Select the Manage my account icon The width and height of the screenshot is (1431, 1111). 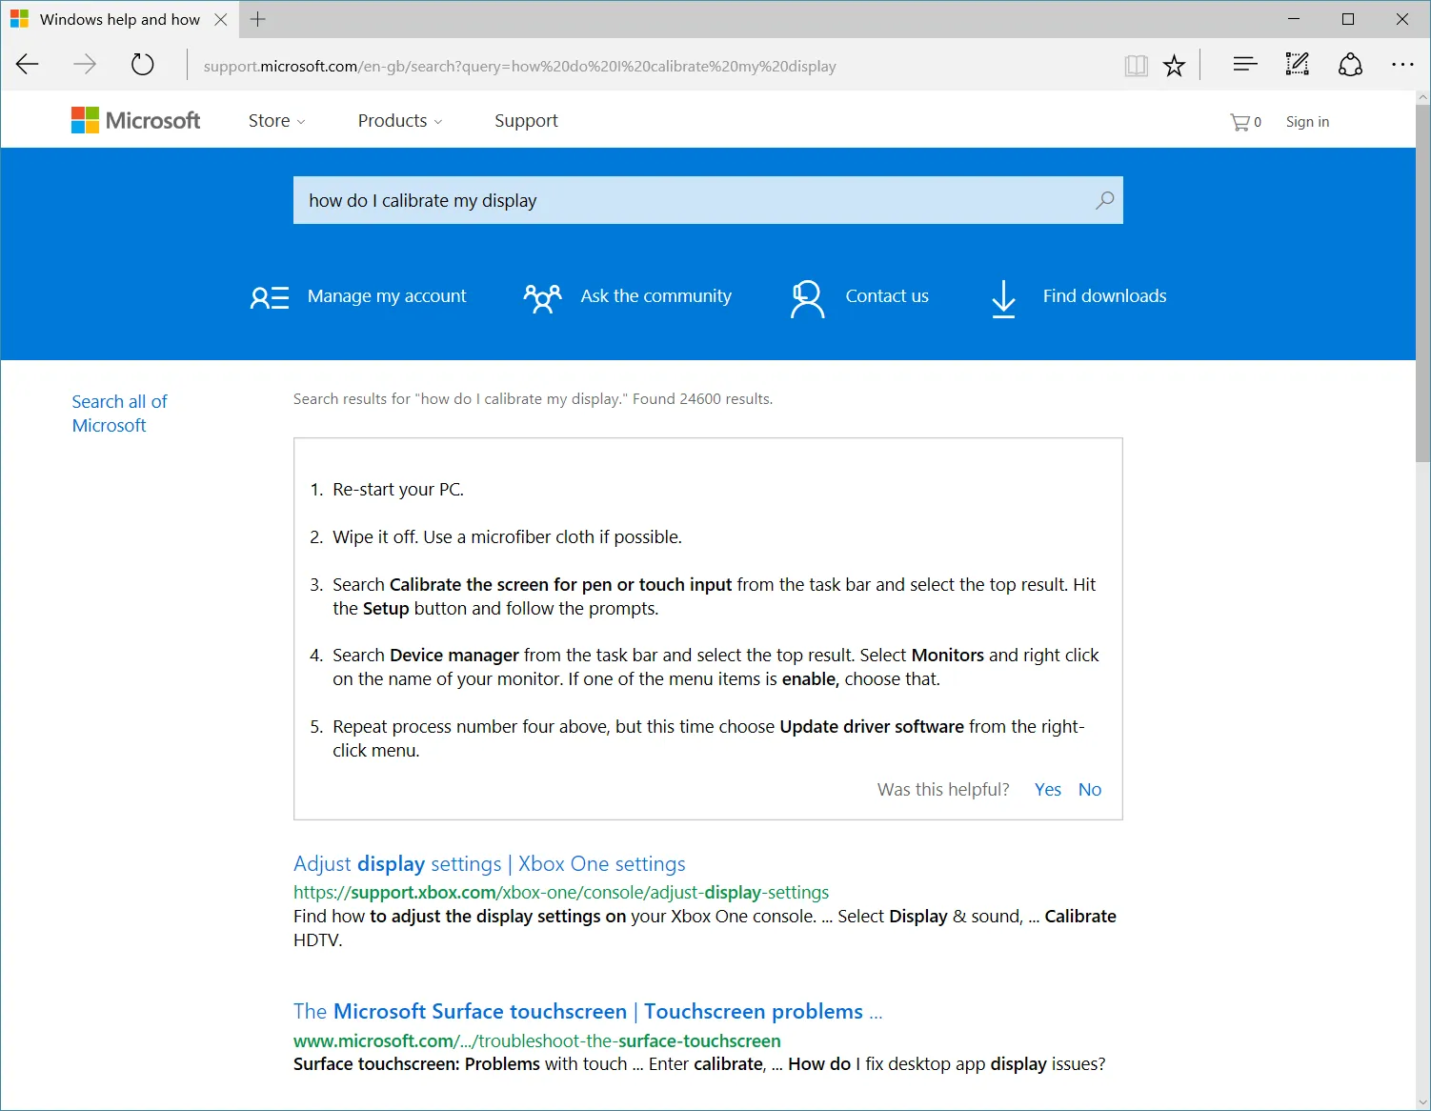tap(270, 296)
